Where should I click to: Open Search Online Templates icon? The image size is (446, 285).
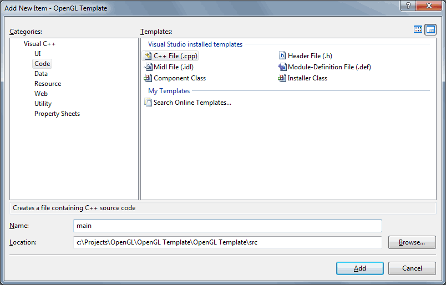(x=148, y=102)
